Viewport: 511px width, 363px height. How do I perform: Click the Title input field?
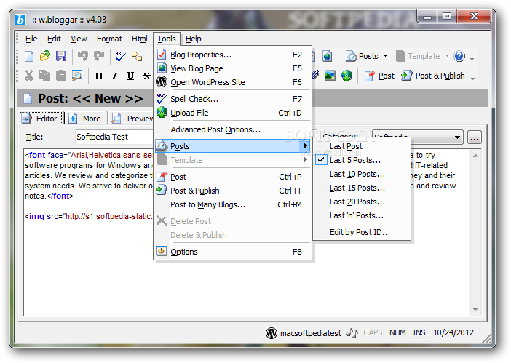(114, 137)
